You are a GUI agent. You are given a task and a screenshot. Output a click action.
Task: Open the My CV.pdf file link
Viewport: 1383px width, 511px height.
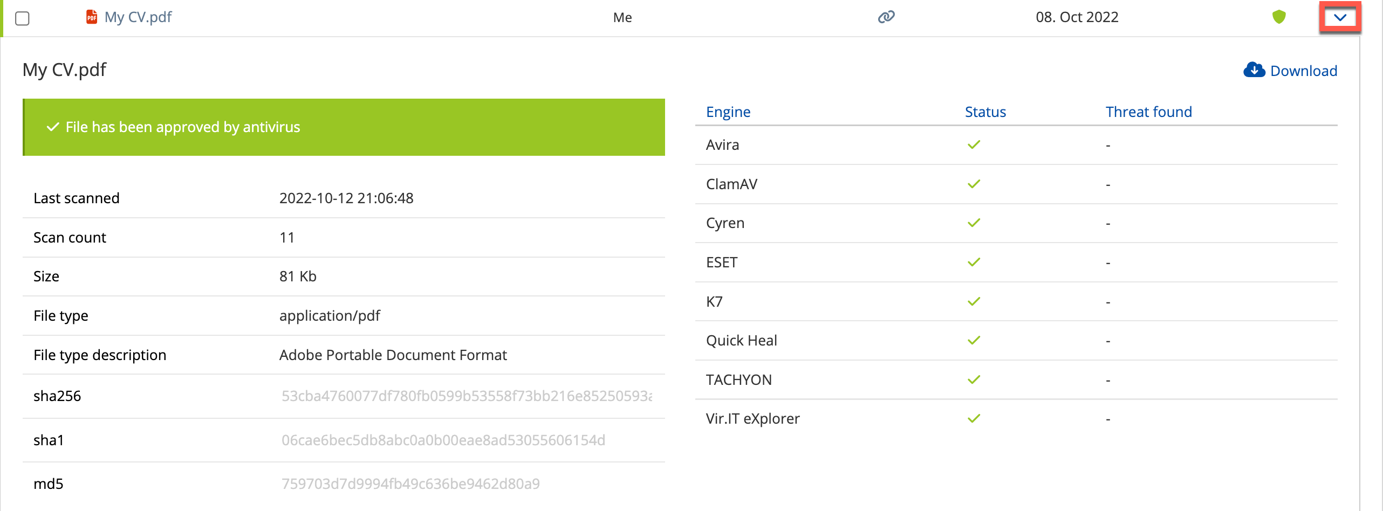138,17
